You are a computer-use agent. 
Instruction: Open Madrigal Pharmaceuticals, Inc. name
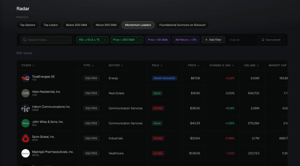53,152
